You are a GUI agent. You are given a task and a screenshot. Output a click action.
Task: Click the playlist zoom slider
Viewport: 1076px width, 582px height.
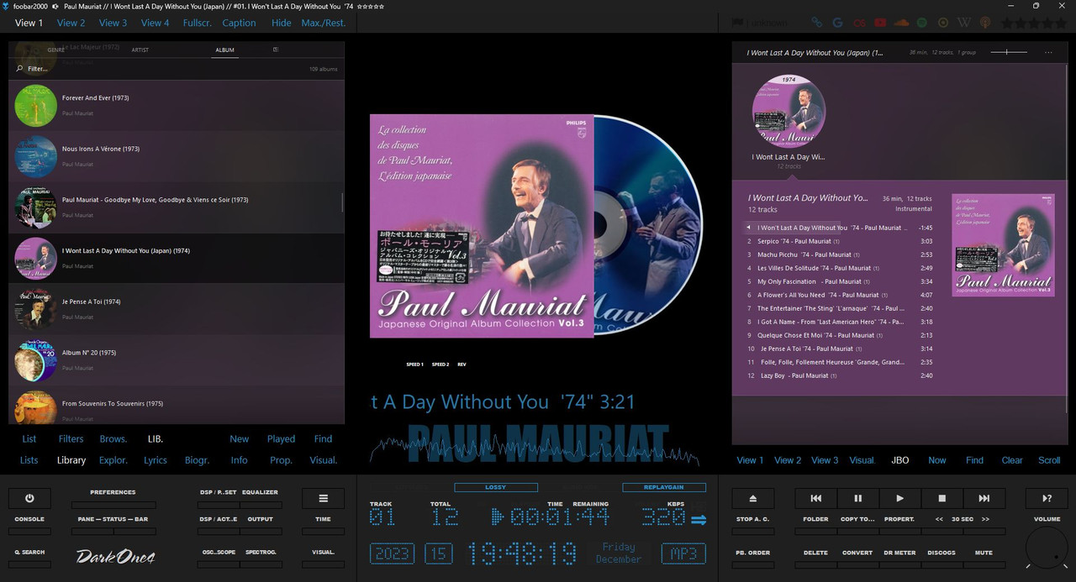1009,52
